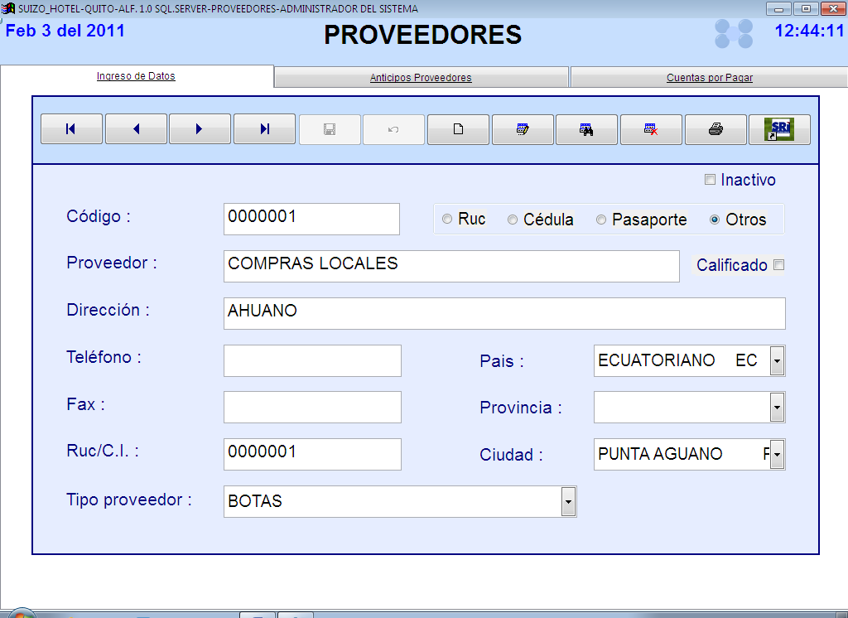
Task: Print the supplier record
Action: click(715, 129)
